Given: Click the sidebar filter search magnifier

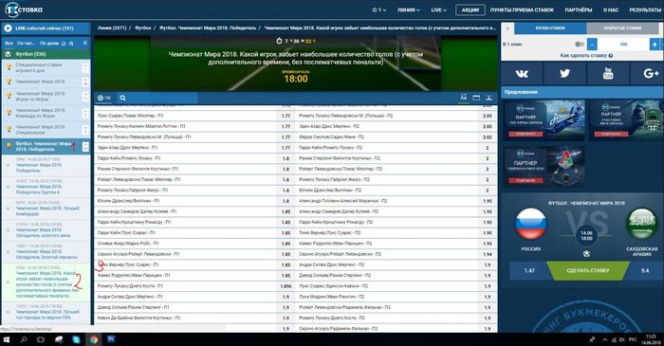Looking at the screenshot, I should [71, 44].
